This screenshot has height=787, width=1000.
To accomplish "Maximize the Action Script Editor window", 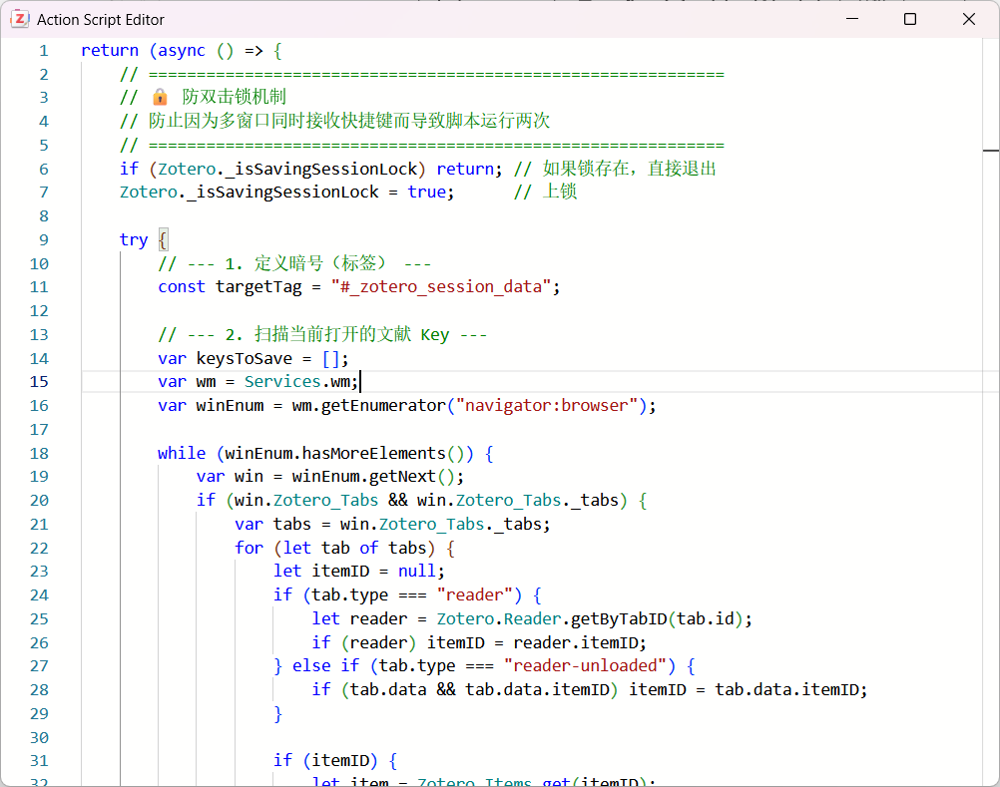I will pyautogui.click(x=910, y=19).
